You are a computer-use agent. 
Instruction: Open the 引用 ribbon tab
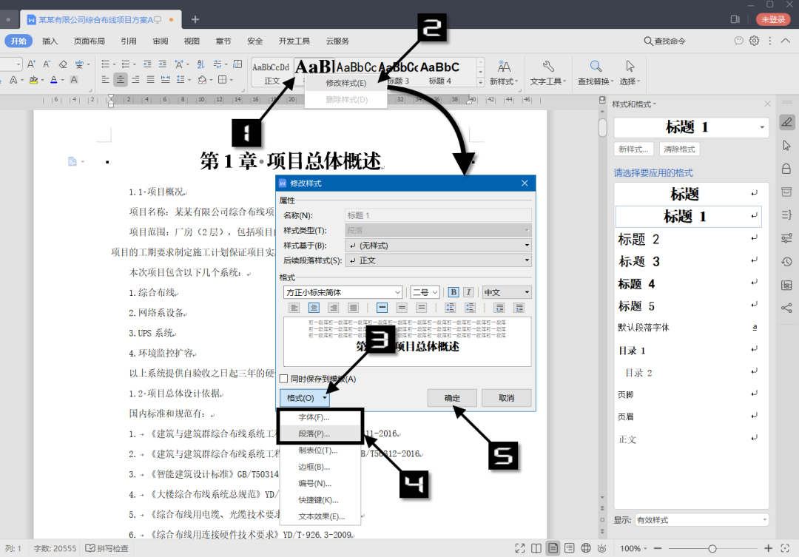(129, 41)
